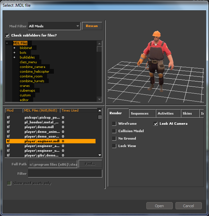Sort by MDL Files (8685/8685) column header
The height and width of the screenshot is (216, 209).
(x=41, y=111)
